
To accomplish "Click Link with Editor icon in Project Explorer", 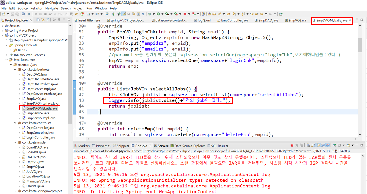I will coord(42,20).
